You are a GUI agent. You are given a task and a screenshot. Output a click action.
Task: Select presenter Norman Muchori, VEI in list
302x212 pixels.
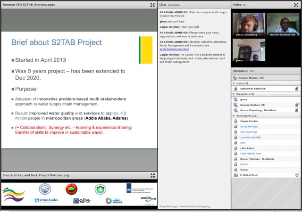[266, 105]
